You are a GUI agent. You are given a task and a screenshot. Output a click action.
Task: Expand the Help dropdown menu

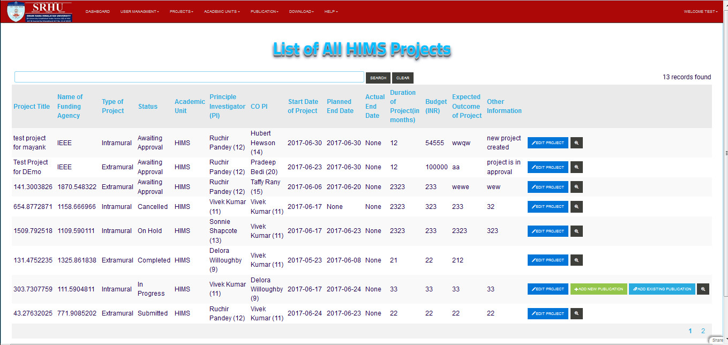click(x=331, y=11)
